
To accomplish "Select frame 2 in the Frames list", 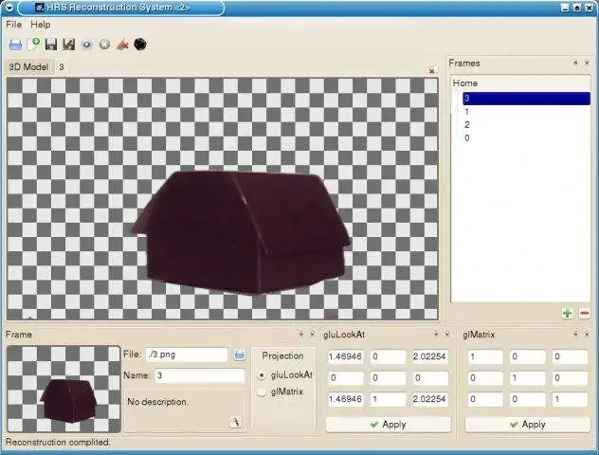I will click(467, 125).
